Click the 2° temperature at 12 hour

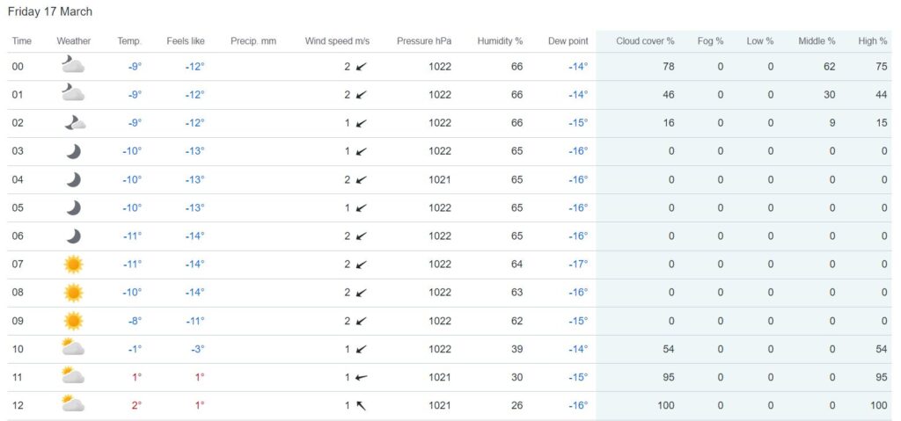click(136, 405)
